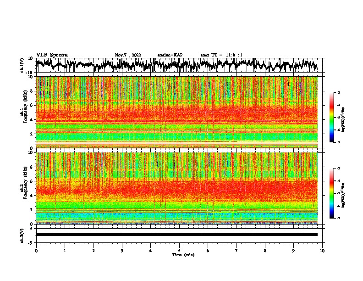Click the "5" minute tick on time axis

click(x=179, y=251)
